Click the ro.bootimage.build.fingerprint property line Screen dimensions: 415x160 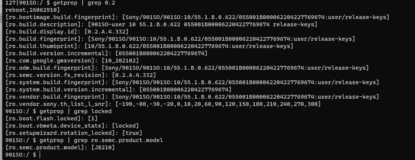(x=198, y=17)
